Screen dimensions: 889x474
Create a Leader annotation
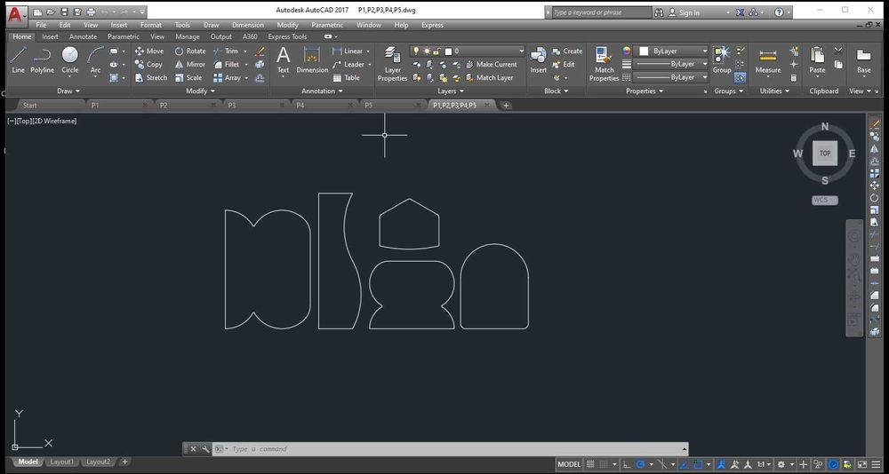[x=348, y=65]
